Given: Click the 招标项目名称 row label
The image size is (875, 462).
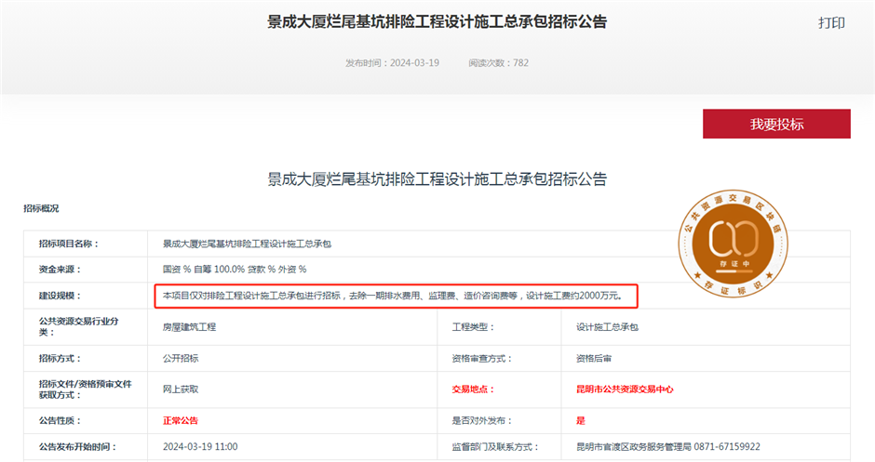Looking at the screenshot, I should [68, 244].
